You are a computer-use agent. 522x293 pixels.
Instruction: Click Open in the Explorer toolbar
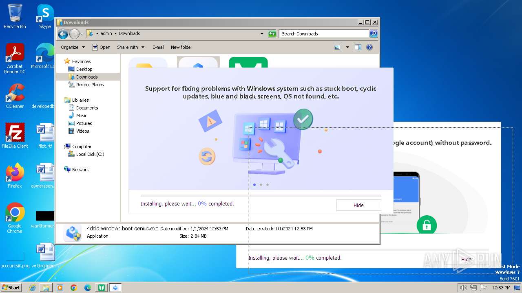pyautogui.click(x=101, y=47)
